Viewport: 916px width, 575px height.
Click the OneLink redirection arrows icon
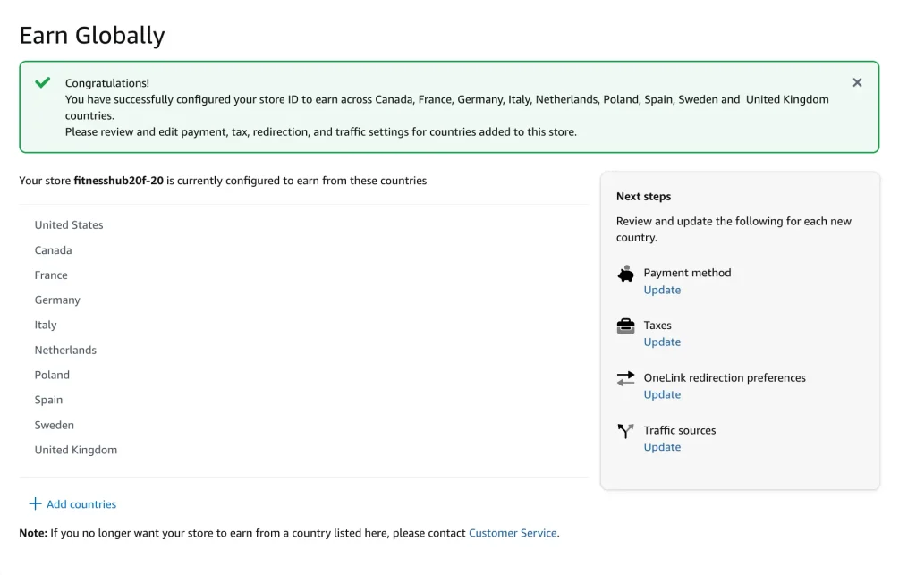tap(625, 379)
